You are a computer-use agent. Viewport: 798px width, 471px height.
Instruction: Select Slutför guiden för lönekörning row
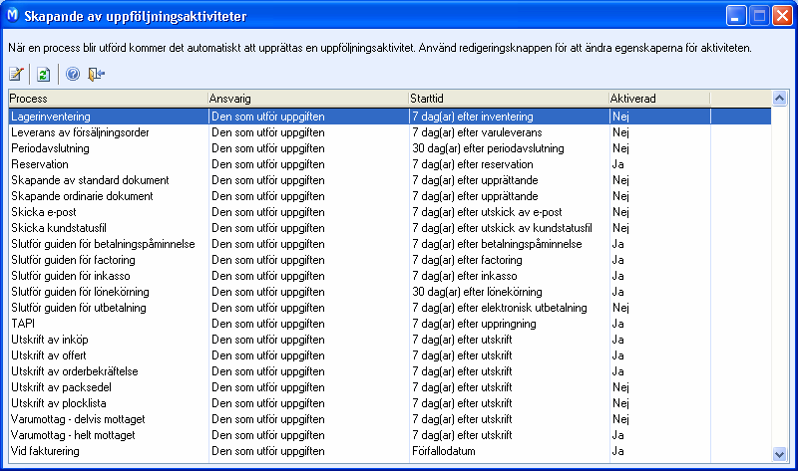pos(389,292)
